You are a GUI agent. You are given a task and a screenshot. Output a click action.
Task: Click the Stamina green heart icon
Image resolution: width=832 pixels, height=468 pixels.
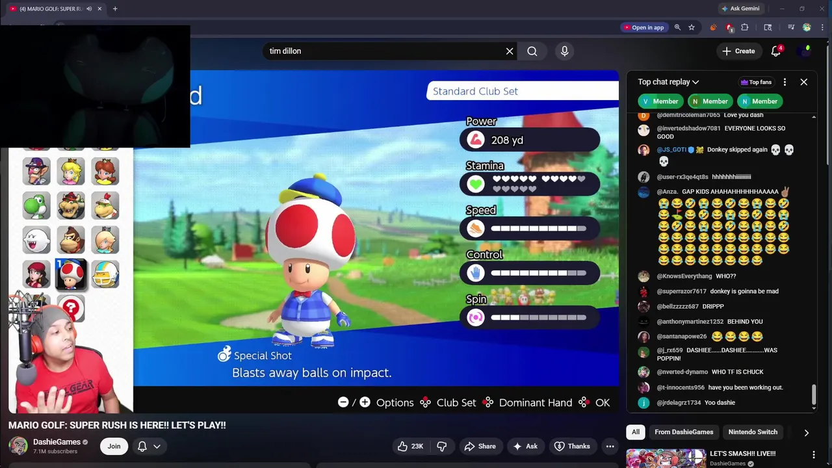(476, 184)
